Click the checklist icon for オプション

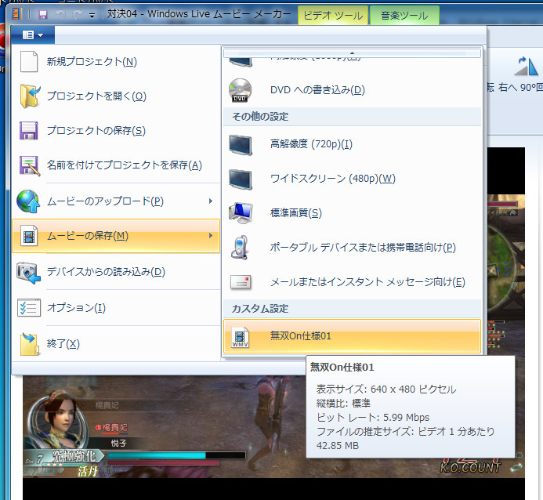[x=29, y=307]
